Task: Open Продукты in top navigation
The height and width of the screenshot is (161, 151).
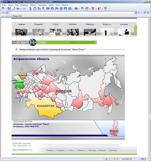Action: tap(39, 24)
